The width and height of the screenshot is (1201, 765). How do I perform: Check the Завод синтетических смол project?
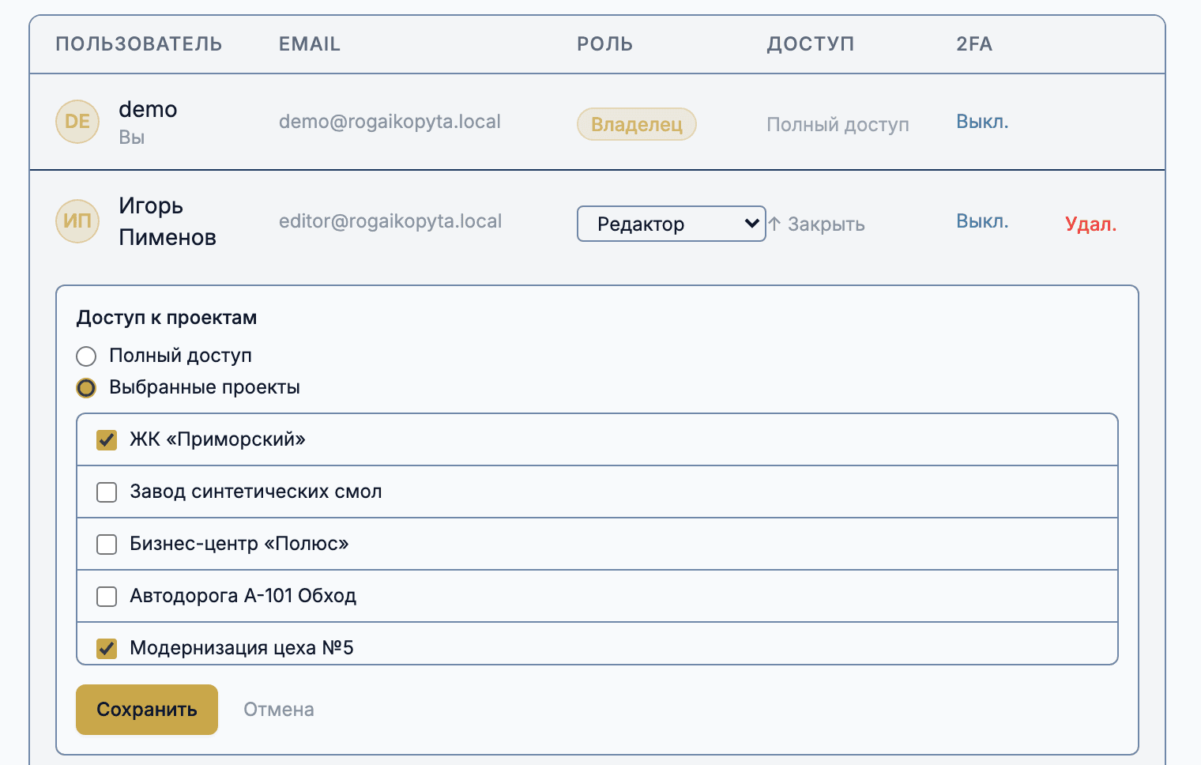pos(107,492)
